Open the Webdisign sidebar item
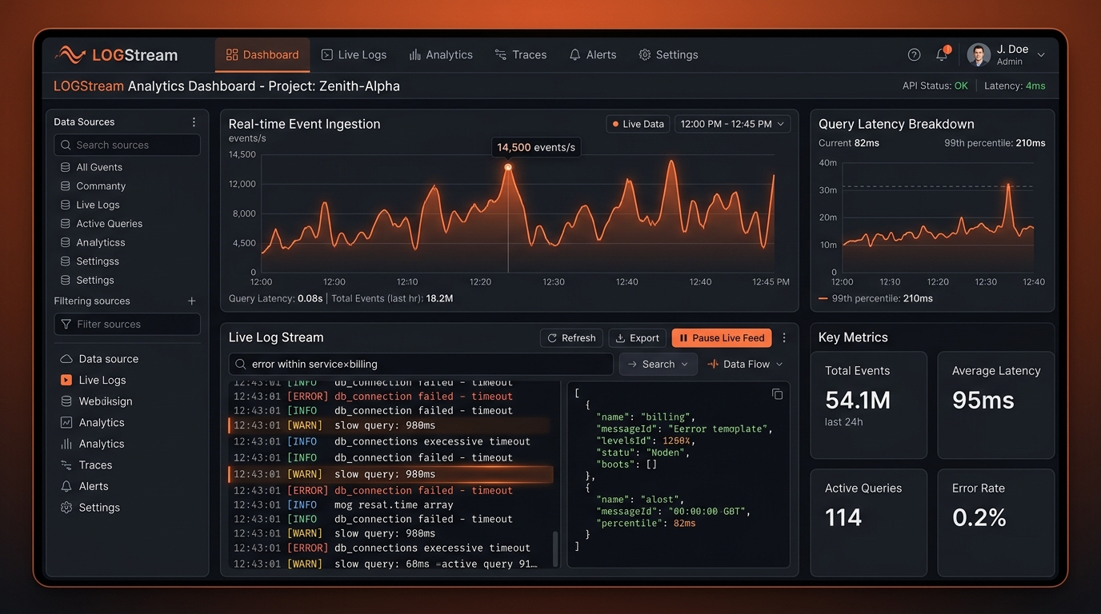This screenshot has height=614, width=1101. [96, 401]
